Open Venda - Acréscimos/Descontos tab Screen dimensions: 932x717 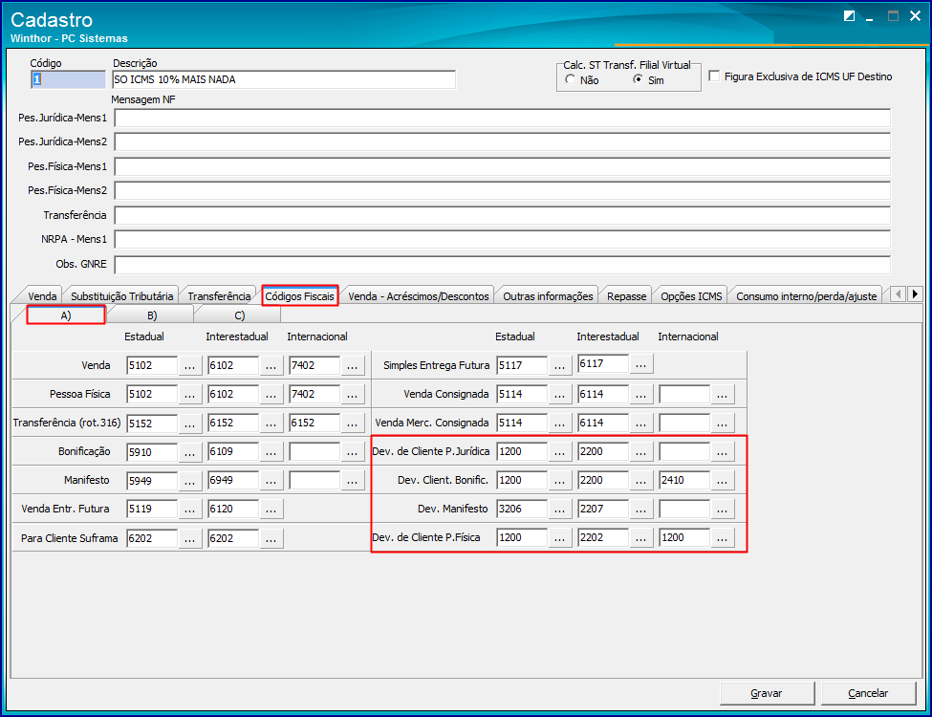[419, 296]
